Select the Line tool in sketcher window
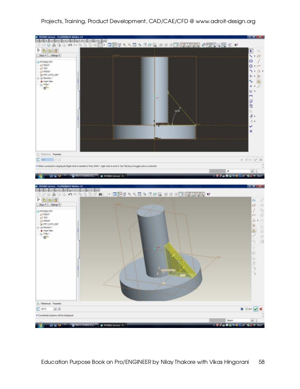Screen dimensions: 300x389 [251, 56]
